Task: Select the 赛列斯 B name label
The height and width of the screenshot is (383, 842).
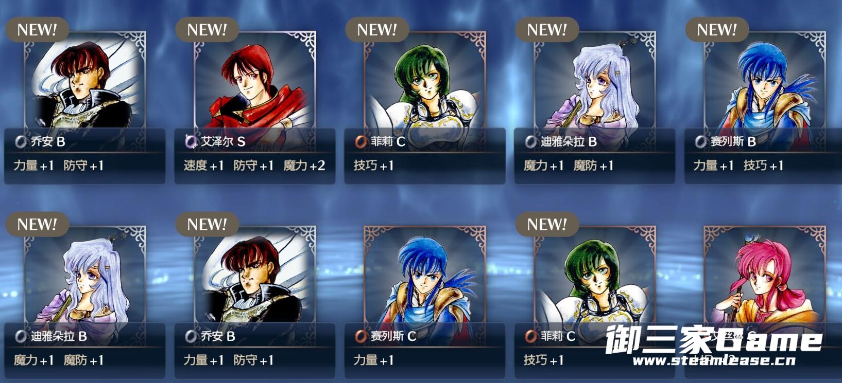Action: click(x=733, y=141)
